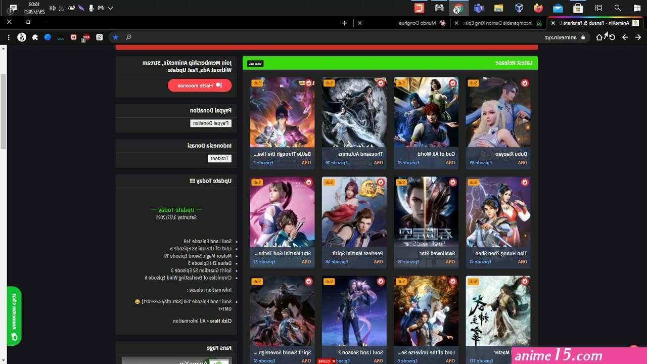Click the Thousand Autumns title text
The height and width of the screenshot is (364, 647).
361,154
